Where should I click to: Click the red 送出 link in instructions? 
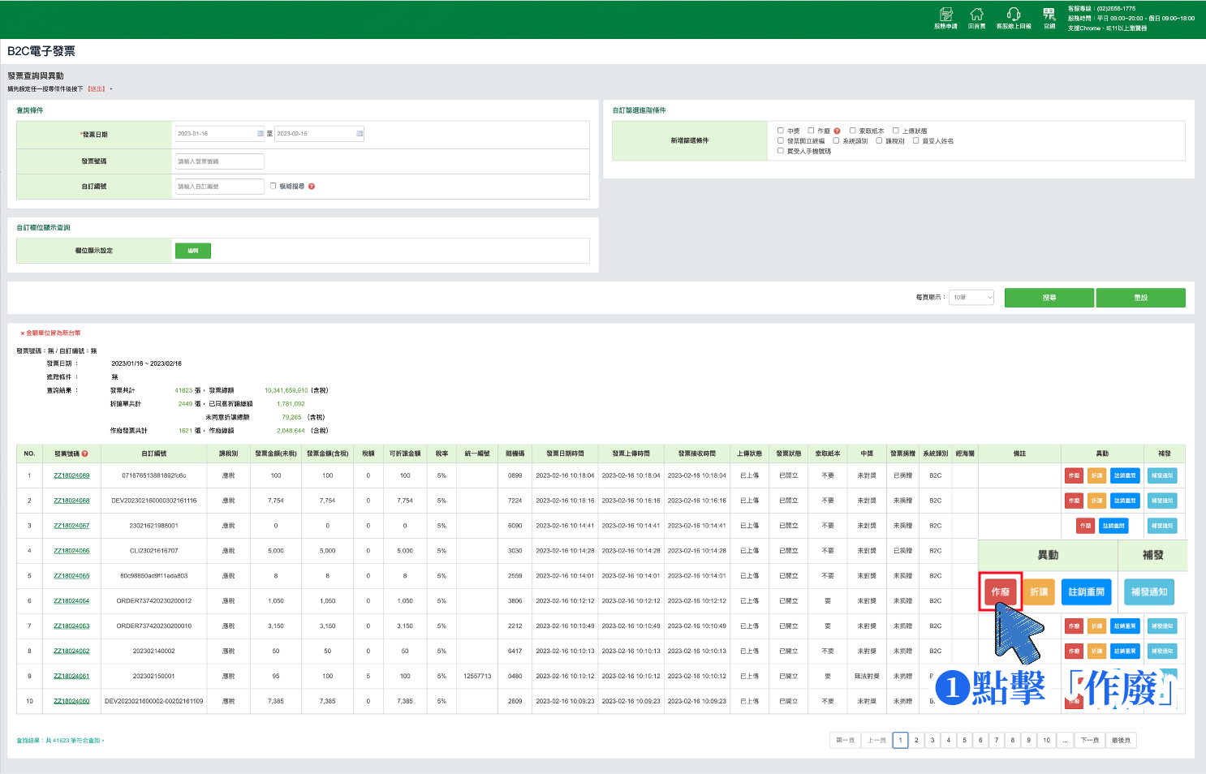pos(97,89)
